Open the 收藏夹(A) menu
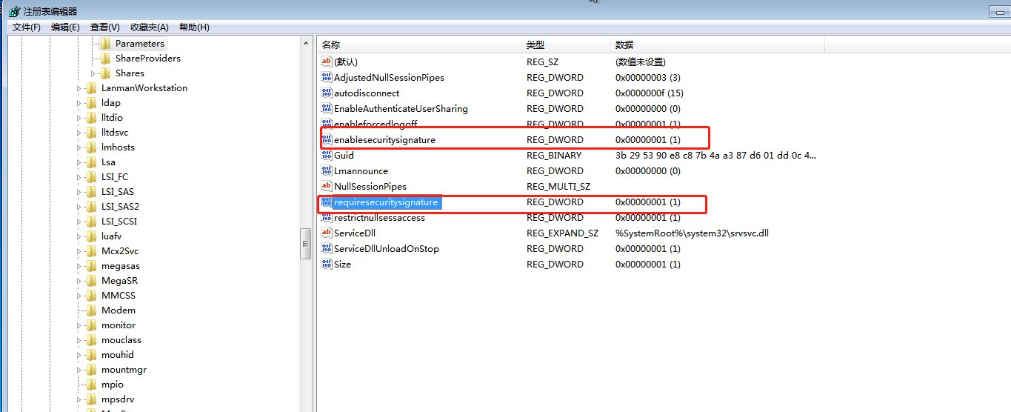The height and width of the screenshot is (412, 1011). (150, 27)
